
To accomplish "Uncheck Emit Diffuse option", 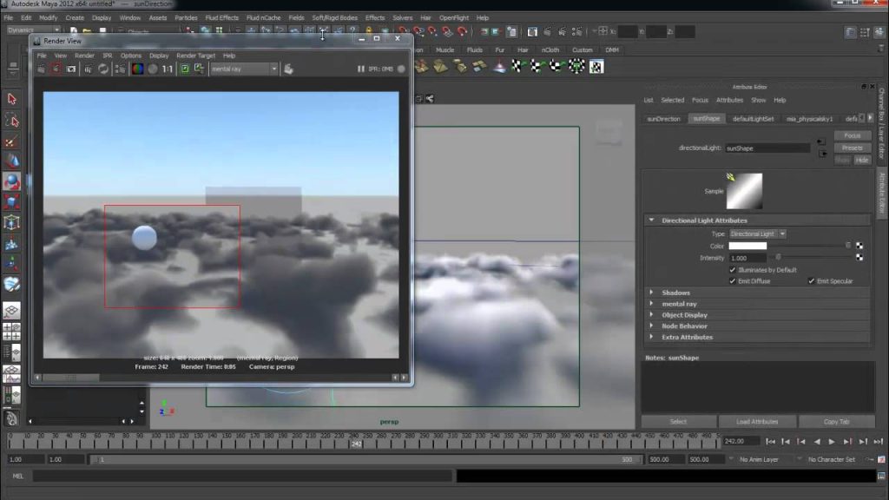I will [x=733, y=281].
